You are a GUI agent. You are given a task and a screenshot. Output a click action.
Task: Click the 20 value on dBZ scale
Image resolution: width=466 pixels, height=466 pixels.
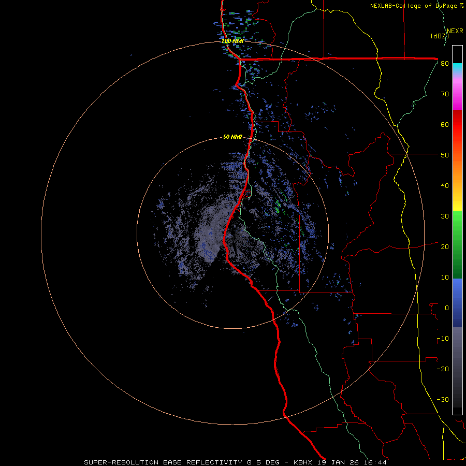[445, 247]
